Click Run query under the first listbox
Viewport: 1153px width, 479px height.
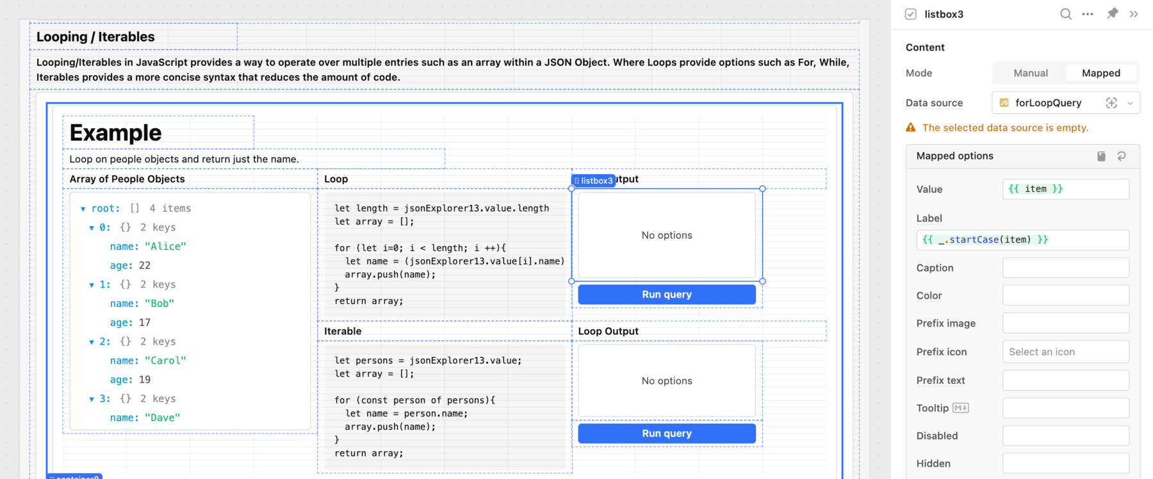(x=667, y=295)
